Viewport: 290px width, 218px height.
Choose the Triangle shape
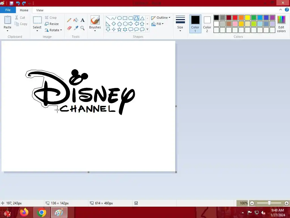[142, 18]
